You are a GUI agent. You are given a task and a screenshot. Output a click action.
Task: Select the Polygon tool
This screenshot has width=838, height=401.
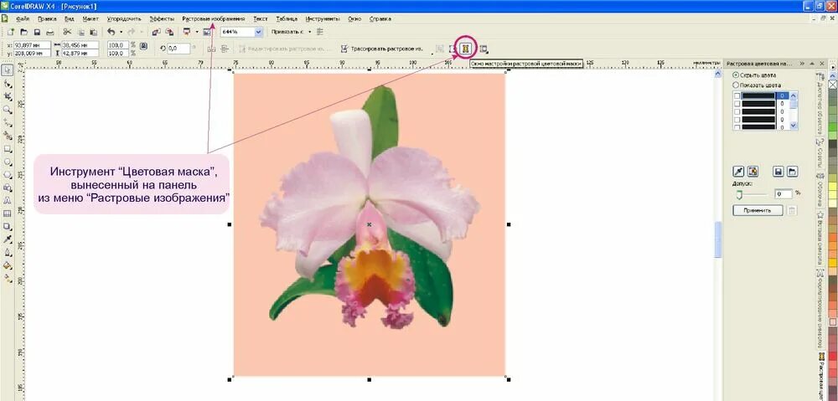pos(8,175)
